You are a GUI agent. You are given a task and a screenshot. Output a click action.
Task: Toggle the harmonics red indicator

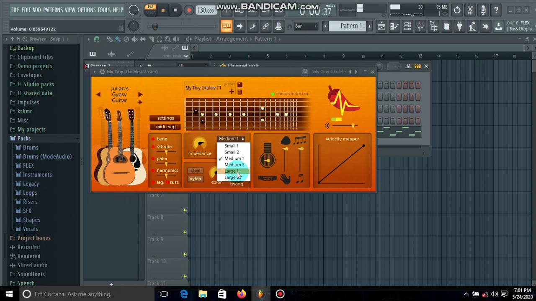click(153, 171)
